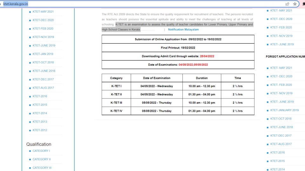
Task: Open KTET-JUNE 2018 in left sidebar
Action: click(44, 71)
